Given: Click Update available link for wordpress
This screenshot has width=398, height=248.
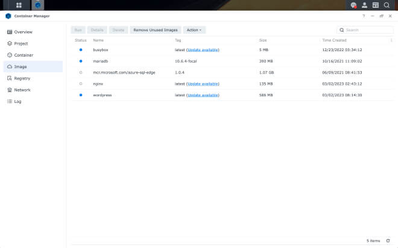Looking at the screenshot, I should [x=203, y=95].
